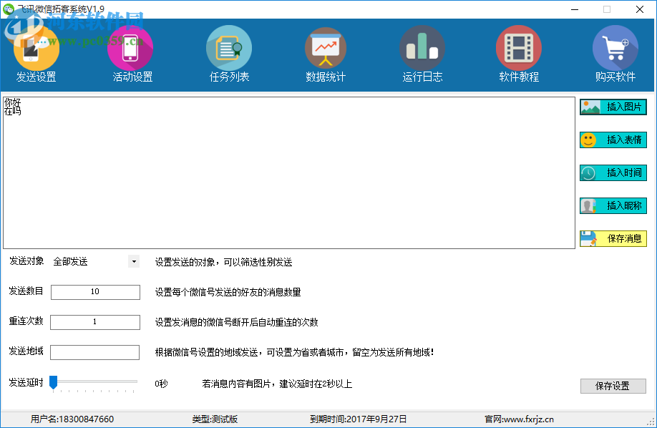Expand the send target selection arrow
This screenshot has height=428, width=657.
coord(133,261)
